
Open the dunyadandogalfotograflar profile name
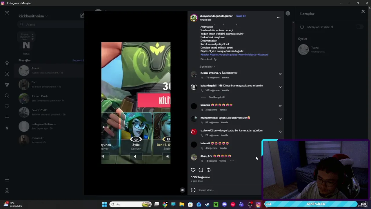(x=216, y=16)
